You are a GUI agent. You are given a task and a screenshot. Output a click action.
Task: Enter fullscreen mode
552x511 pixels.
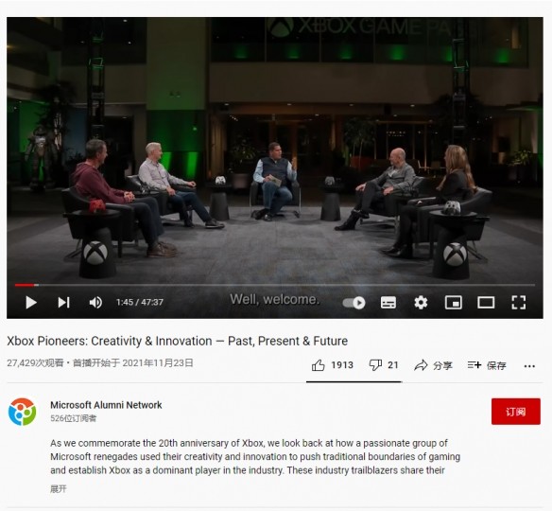click(x=519, y=303)
